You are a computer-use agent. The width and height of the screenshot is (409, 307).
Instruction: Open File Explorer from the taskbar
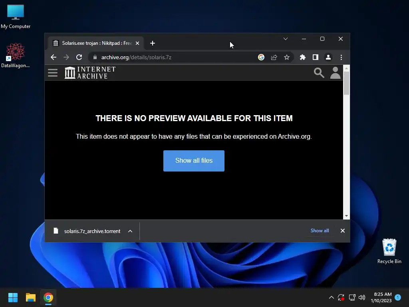click(30, 297)
